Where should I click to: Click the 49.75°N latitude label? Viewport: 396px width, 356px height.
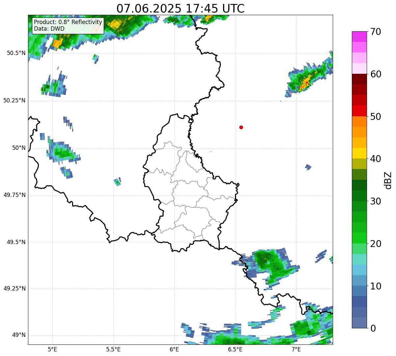point(14,195)
